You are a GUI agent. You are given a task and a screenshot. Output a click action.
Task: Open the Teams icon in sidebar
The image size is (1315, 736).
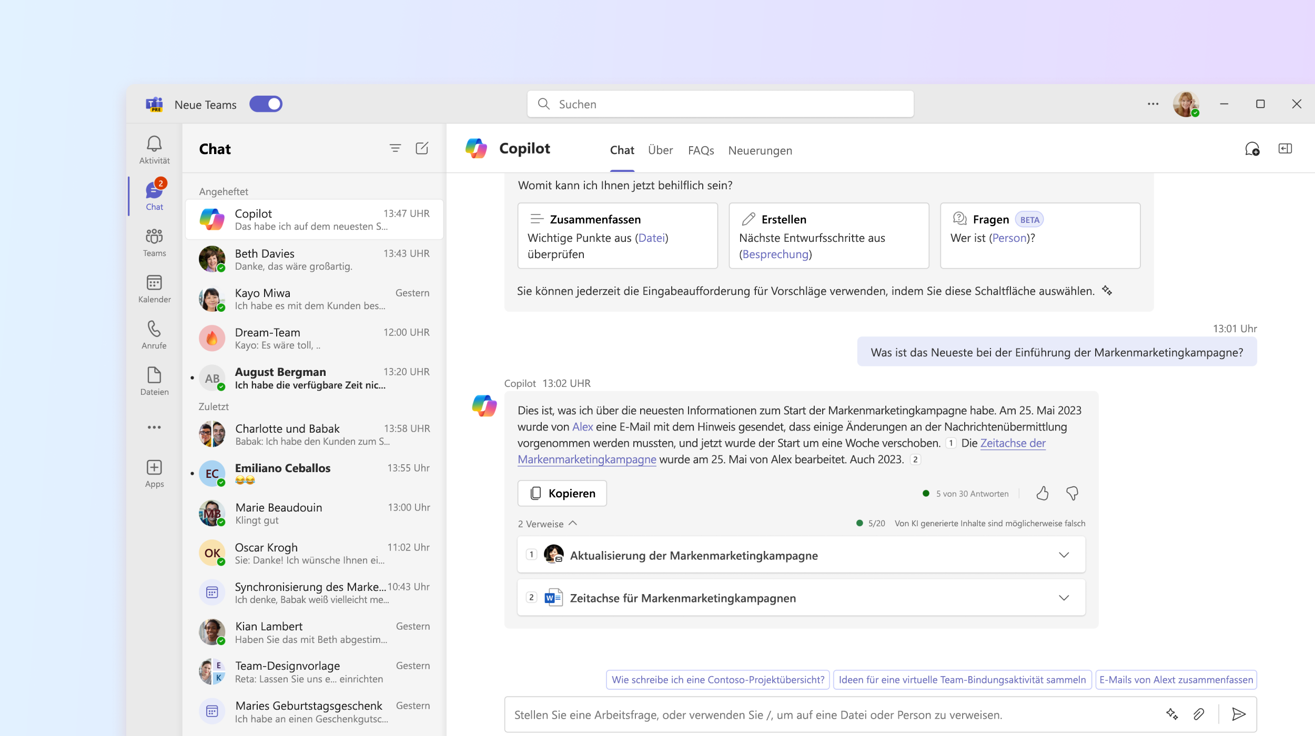tap(154, 236)
